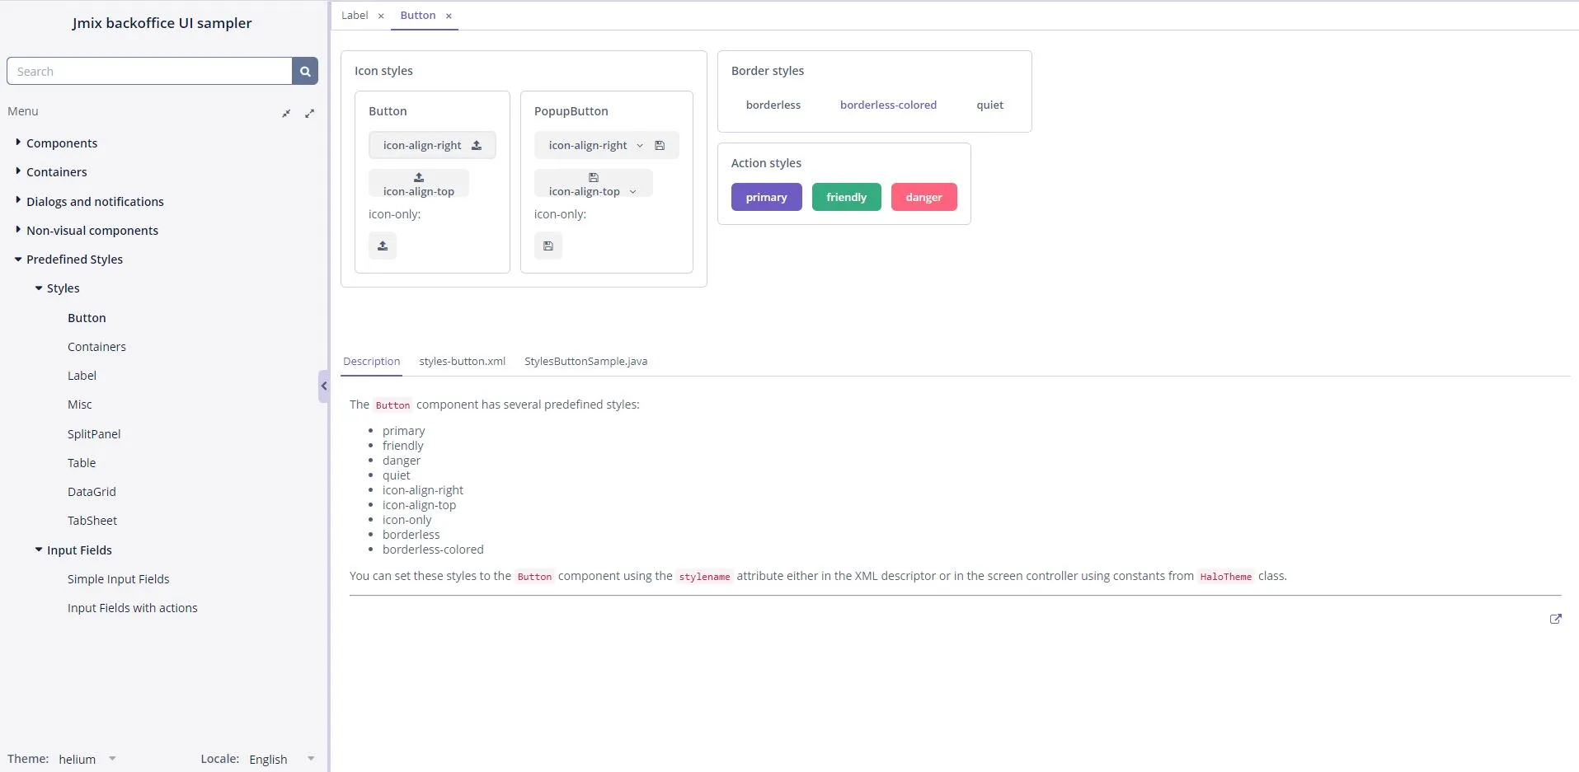Viewport: 1579px width, 772px height.
Task: Expand the Components tree node
Action: point(17,143)
